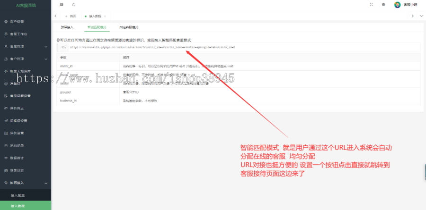Click the globe icon beside the avatar
The width and height of the screenshot is (426, 210).
tap(383, 5)
